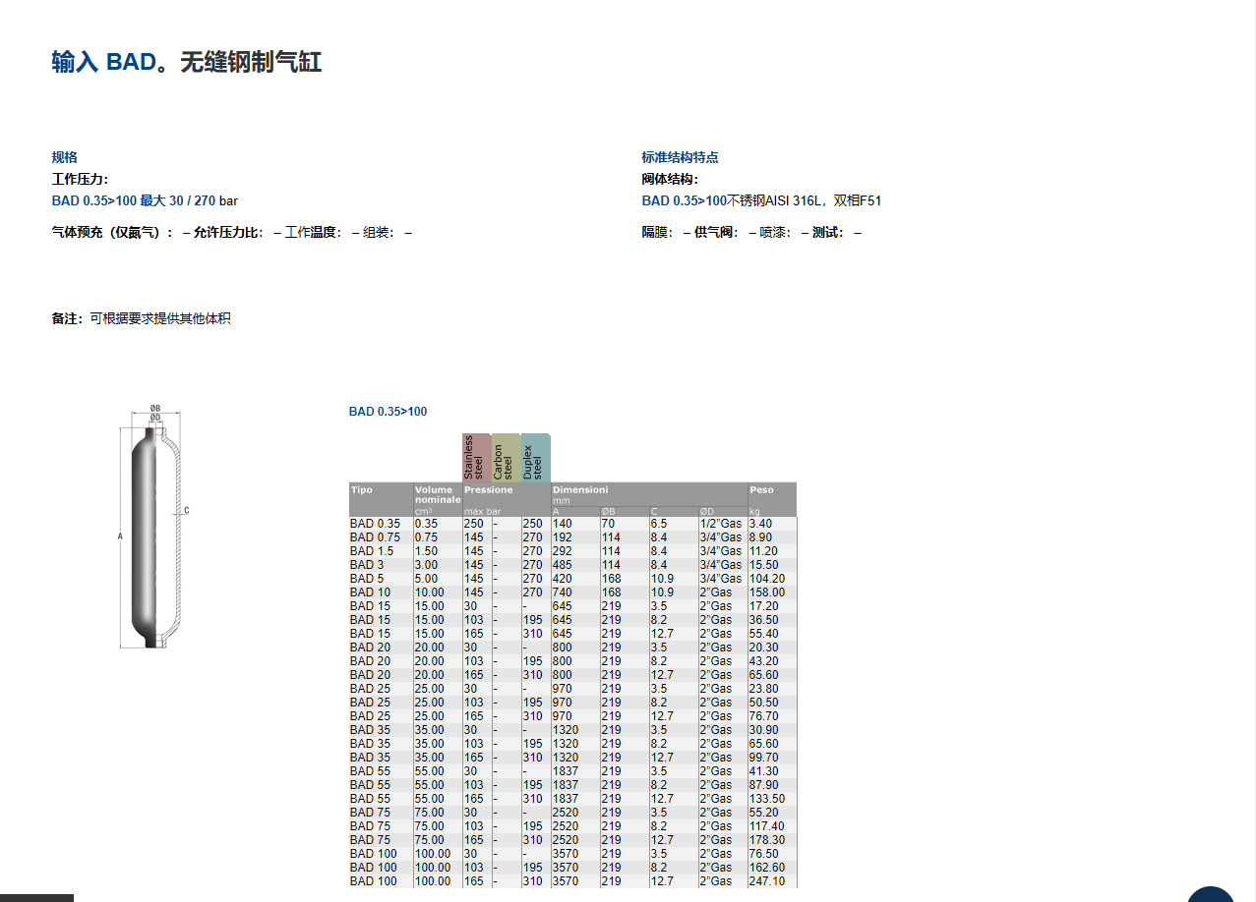Click the 247.10 weight cell
This screenshot has width=1256, height=902.
[767, 881]
